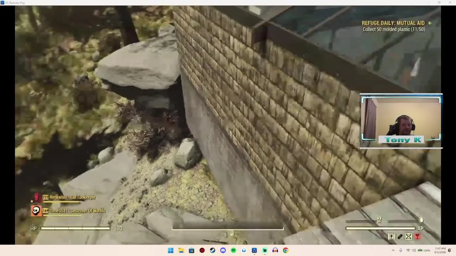Click the AP action points bar
Viewport: 456px width, 256px height.
click(380, 229)
